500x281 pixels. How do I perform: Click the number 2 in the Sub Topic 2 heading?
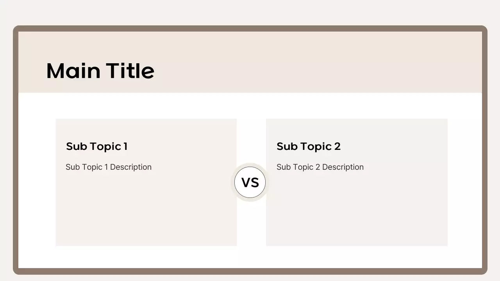[x=337, y=146]
